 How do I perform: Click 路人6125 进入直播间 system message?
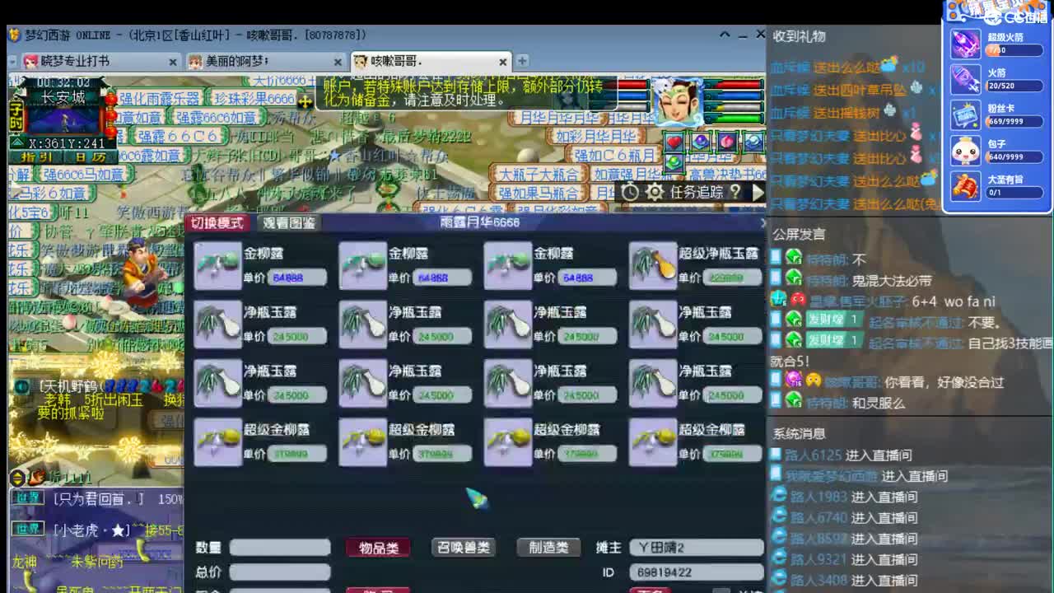[848, 455]
